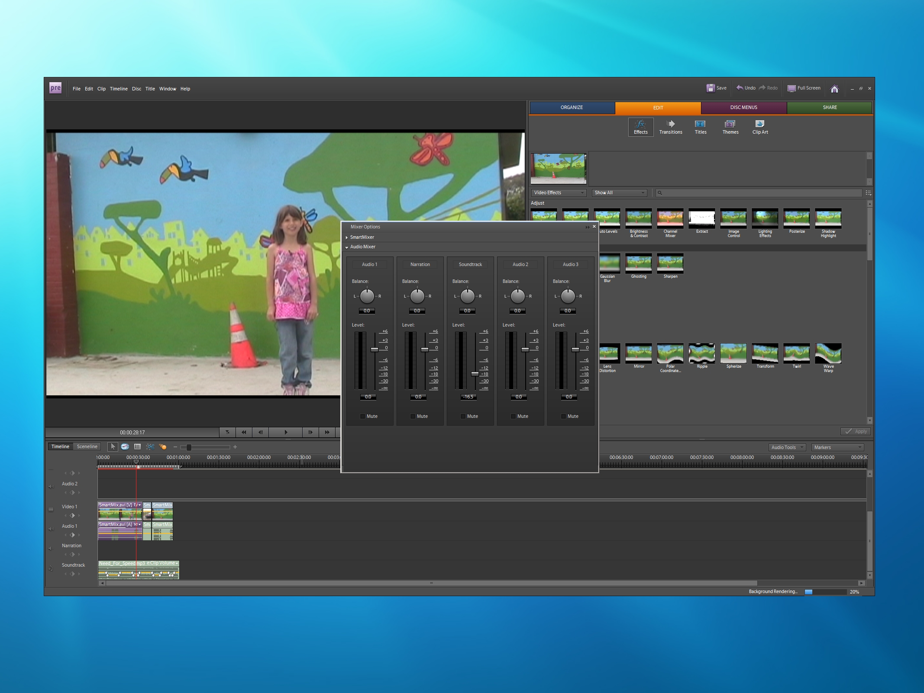The image size is (924, 693).
Task: Switch to the SHARE tab
Action: (830, 108)
